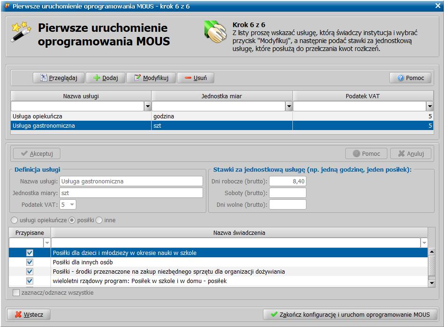Select row Posiłki dla innych osób
Image resolution: width=444 pixels, height=327 pixels.
[x=218, y=262]
